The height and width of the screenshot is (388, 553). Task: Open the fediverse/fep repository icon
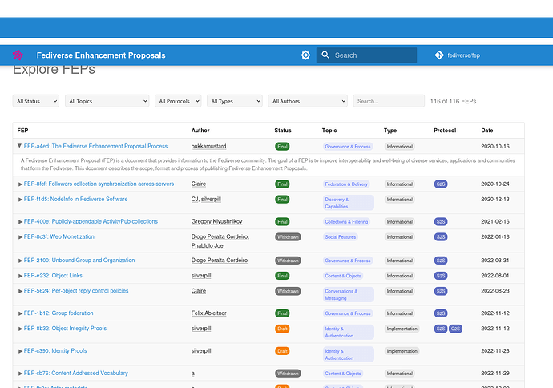(439, 55)
